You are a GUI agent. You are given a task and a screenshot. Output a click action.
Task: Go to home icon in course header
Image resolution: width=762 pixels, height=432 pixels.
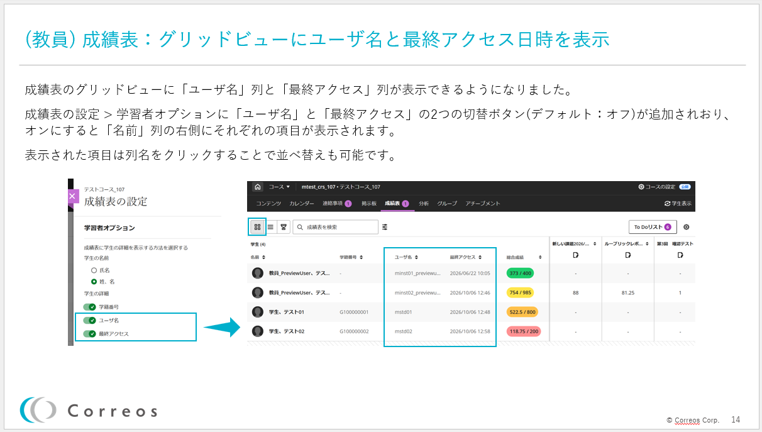[x=258, y=187]
